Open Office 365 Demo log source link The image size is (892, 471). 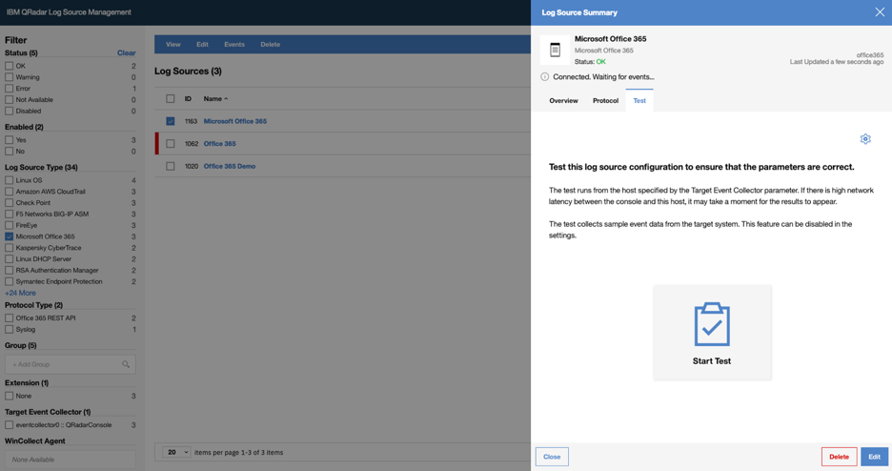(230, 166)
